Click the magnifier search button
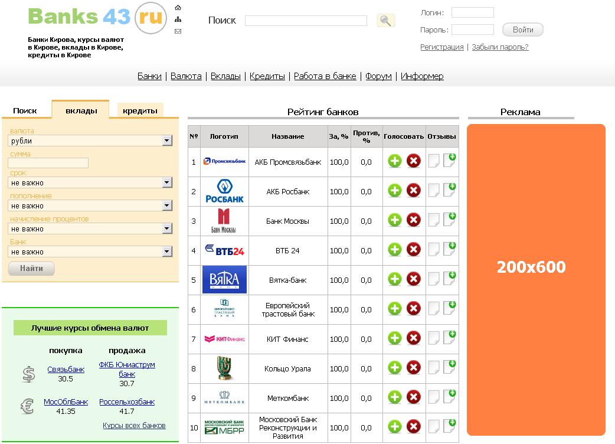The image size is (615, 444). click(385, 21)
